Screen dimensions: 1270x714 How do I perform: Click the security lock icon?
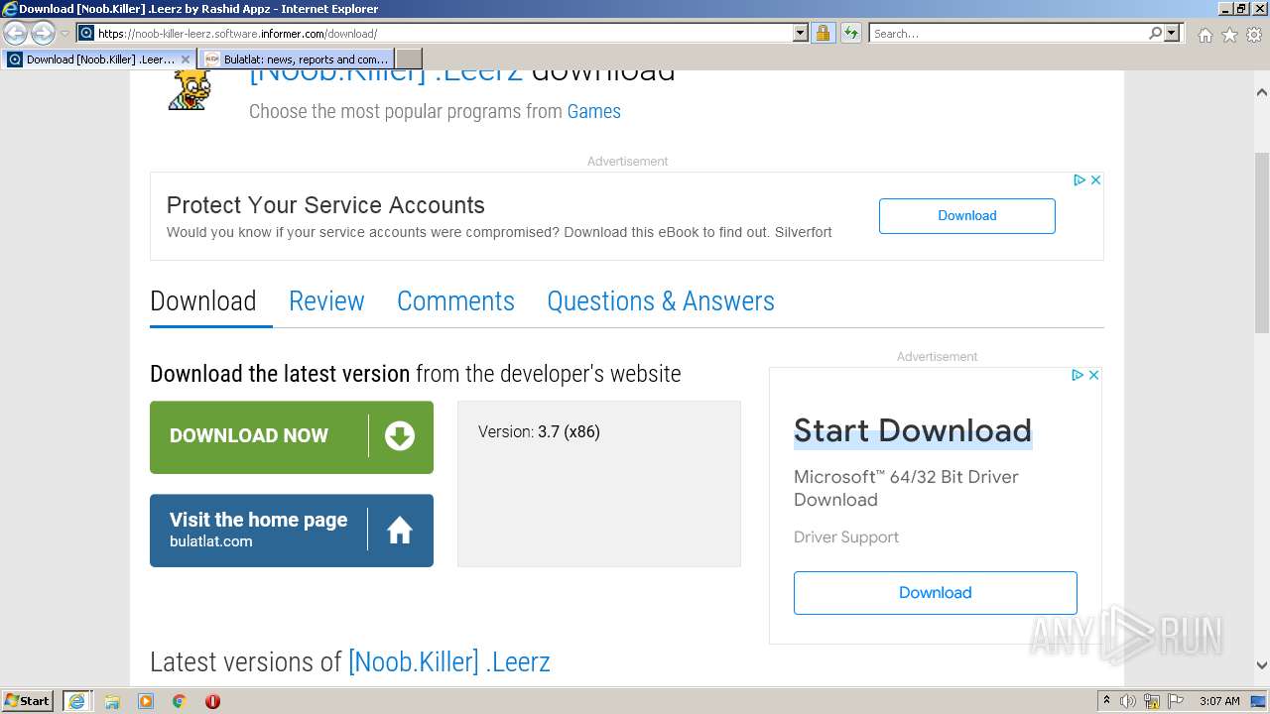point(823,33)
